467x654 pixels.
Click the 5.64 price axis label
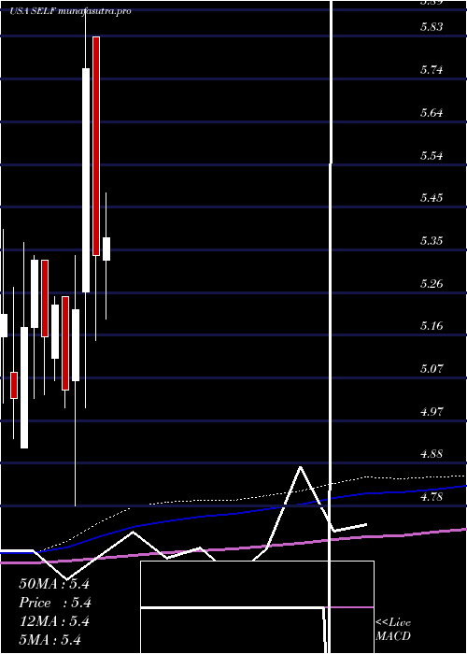(x=432, y=113)
